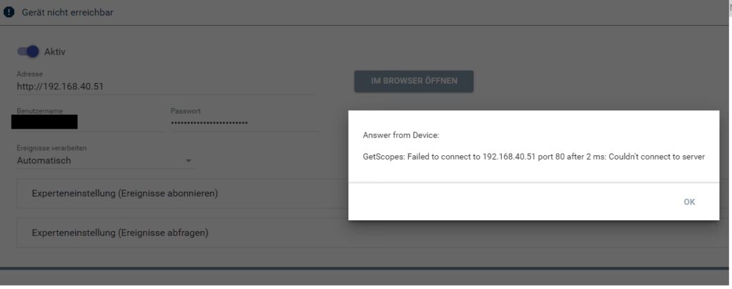Image resolution: width=732 pixels, height=289 pixels.
Task: Expand Experteneinstellung (Ereignisse abonnieren)
Action: point(125,193)
